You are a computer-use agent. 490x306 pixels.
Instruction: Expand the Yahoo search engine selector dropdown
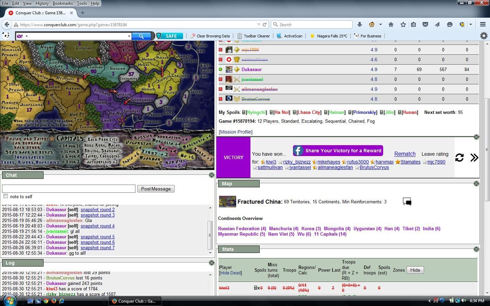(x=27, y=36)
